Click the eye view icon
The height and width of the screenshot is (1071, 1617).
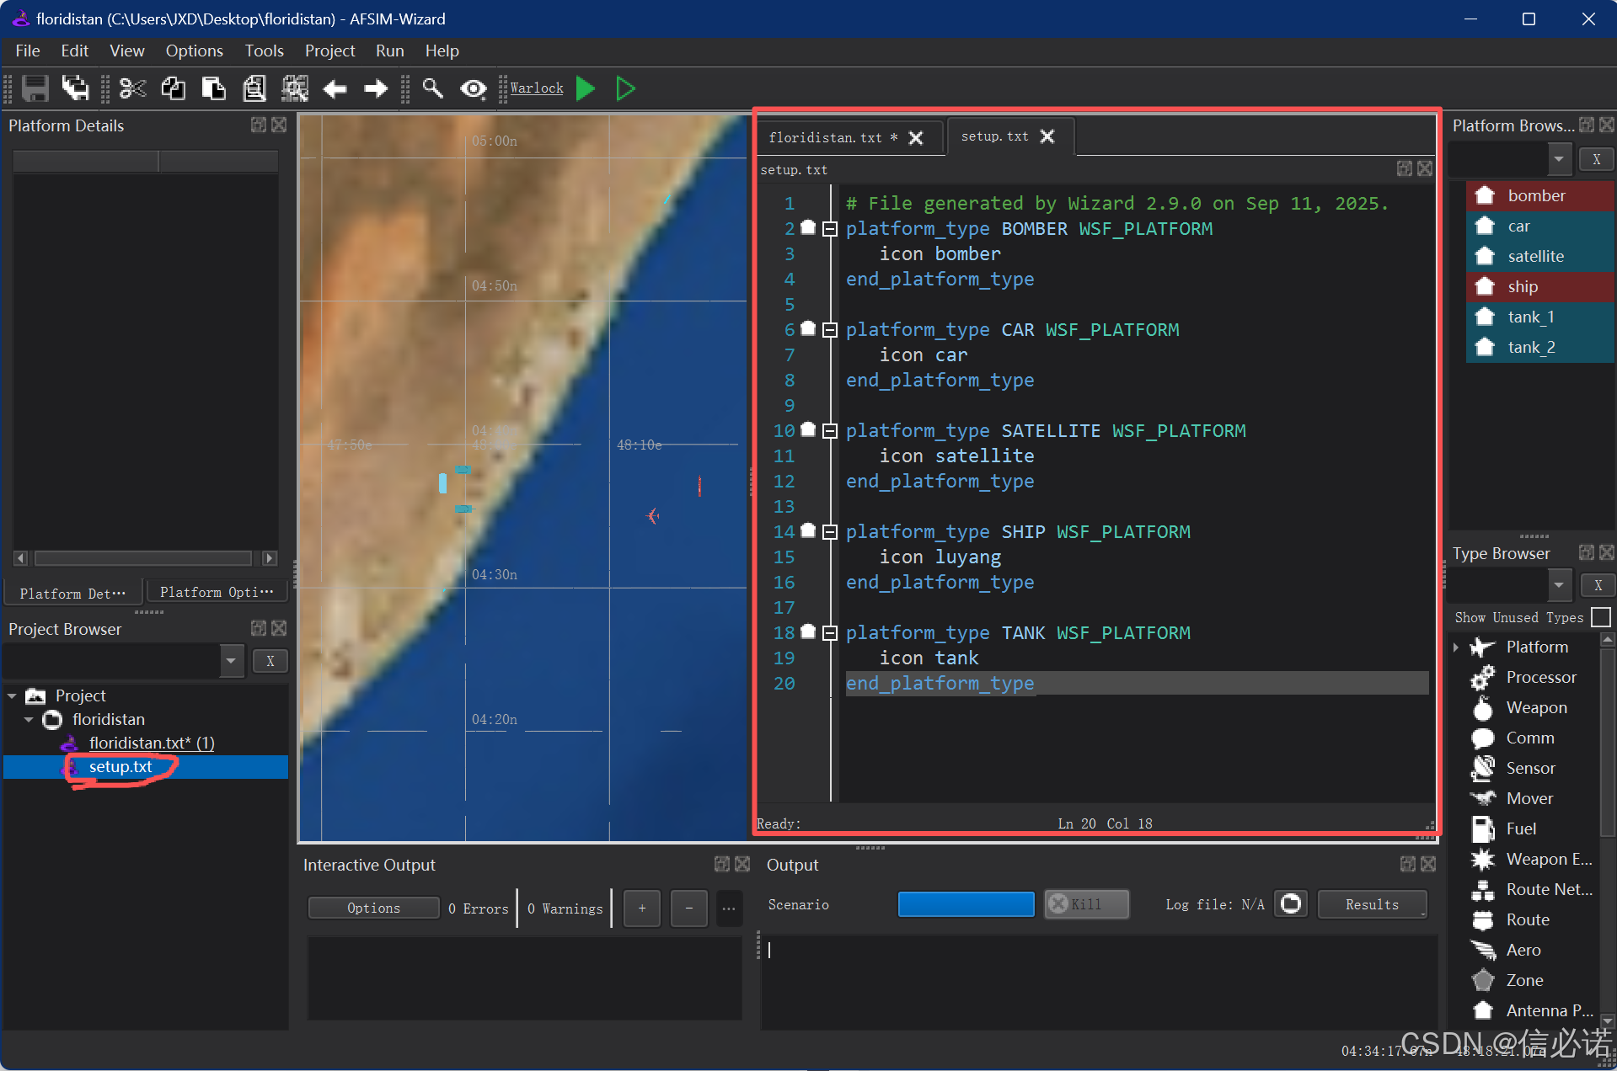point(474,88)
